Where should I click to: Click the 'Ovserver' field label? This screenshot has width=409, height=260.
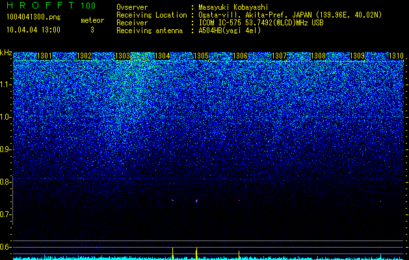pos(132,7)
